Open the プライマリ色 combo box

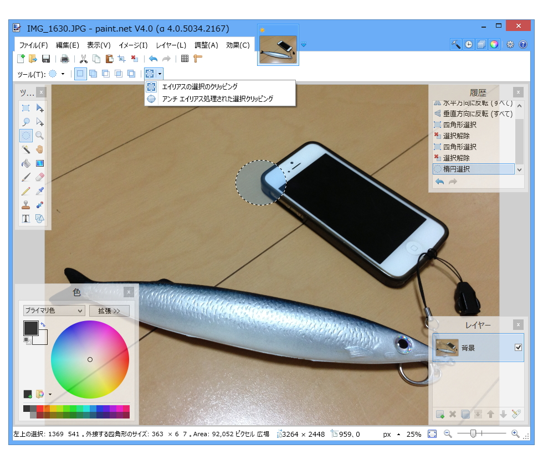[53, 311]
